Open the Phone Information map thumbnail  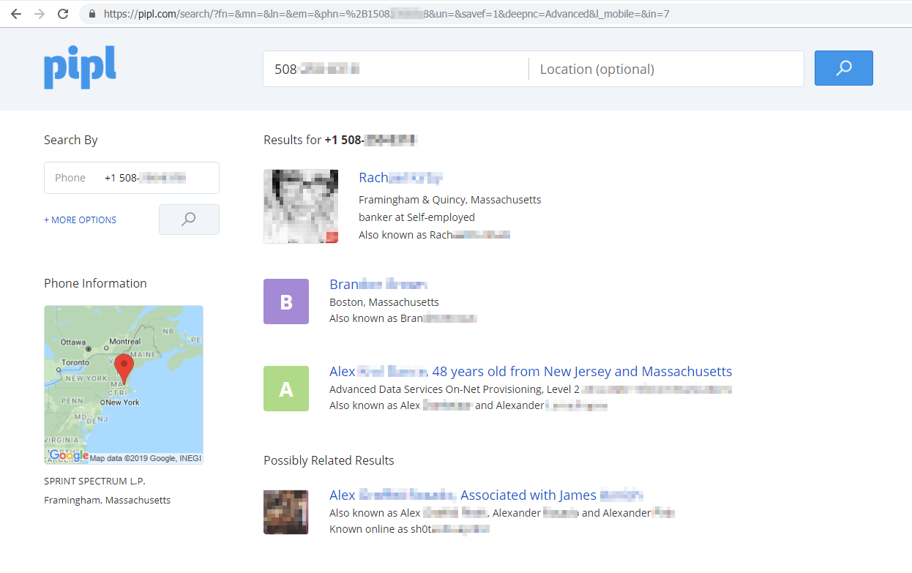(124, 385)
